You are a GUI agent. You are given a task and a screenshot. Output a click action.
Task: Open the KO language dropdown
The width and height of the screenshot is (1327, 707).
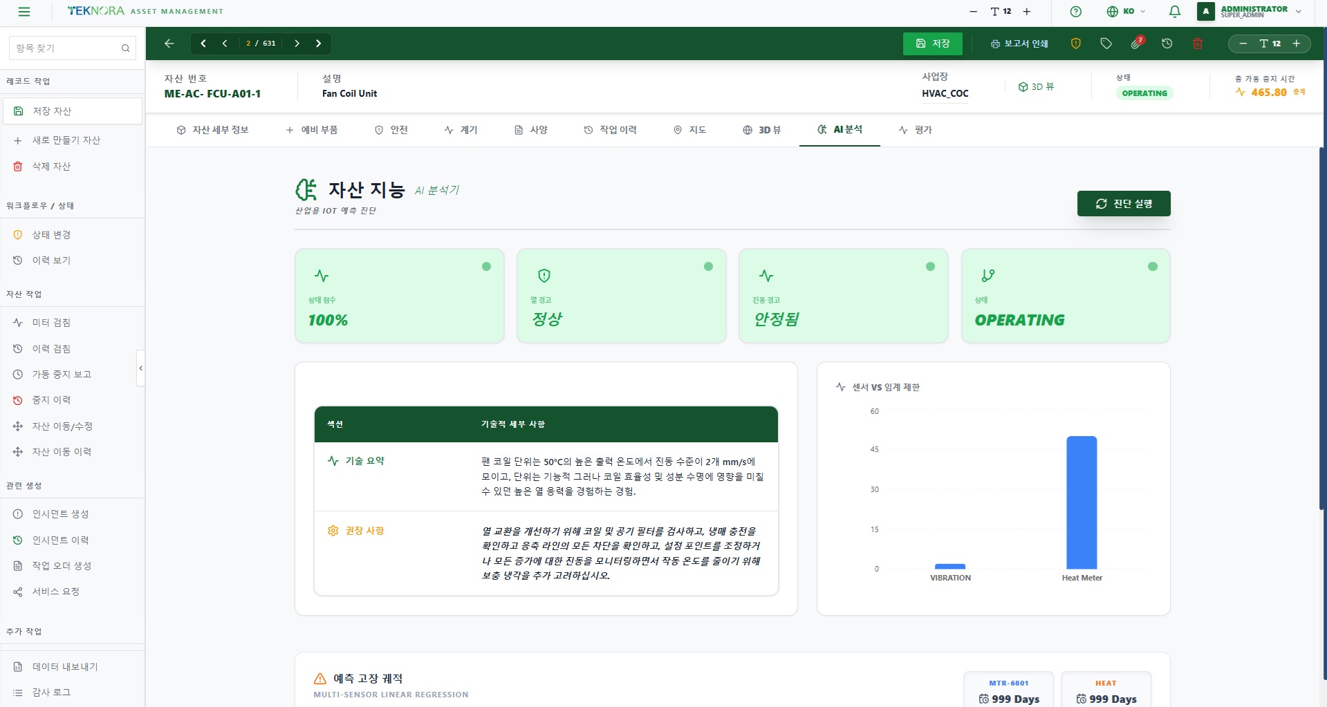point(1126,12)
